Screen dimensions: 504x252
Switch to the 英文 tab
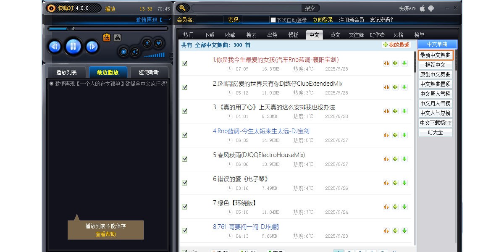(334, 35)
